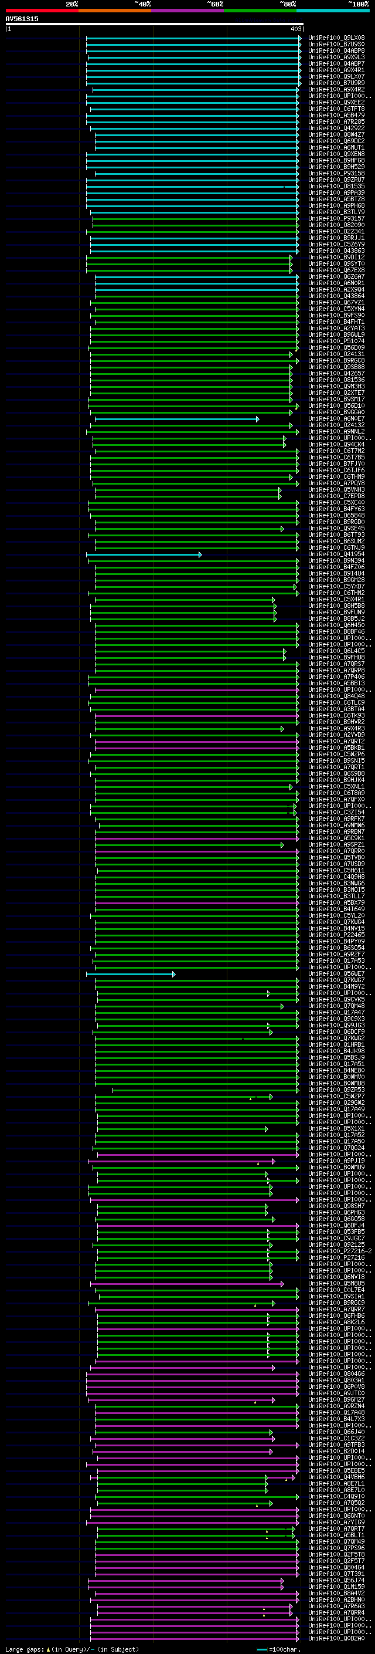Screen dimensions: 375x1654
Task: Click hit UniRef100_Q9LX07
Action: point(336,76)
